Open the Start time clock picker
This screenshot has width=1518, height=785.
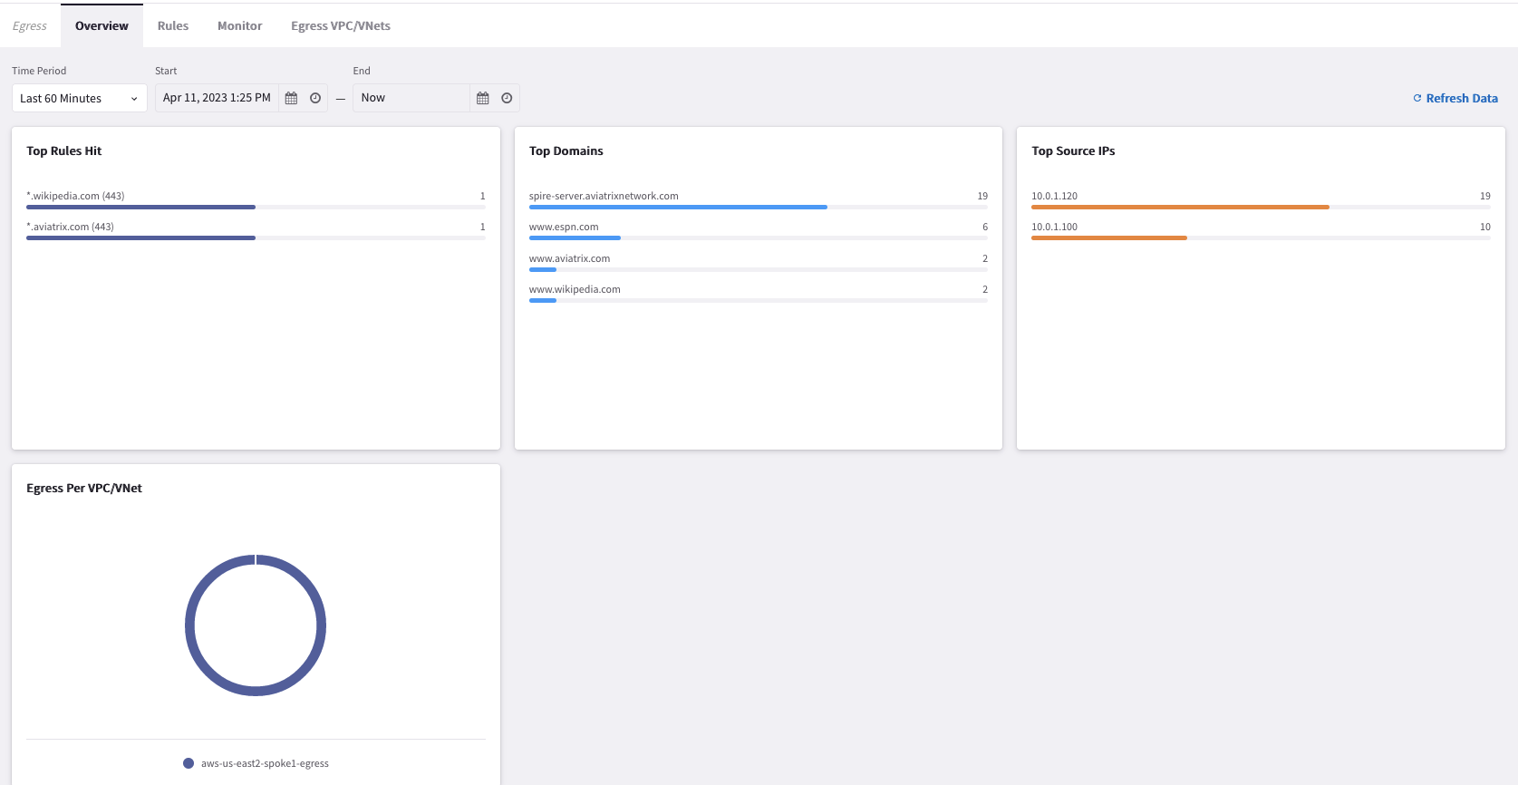315,98
